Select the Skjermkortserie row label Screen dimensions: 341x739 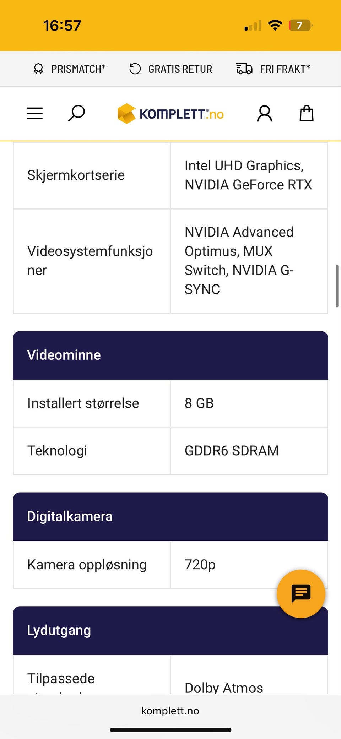(76, 175)
